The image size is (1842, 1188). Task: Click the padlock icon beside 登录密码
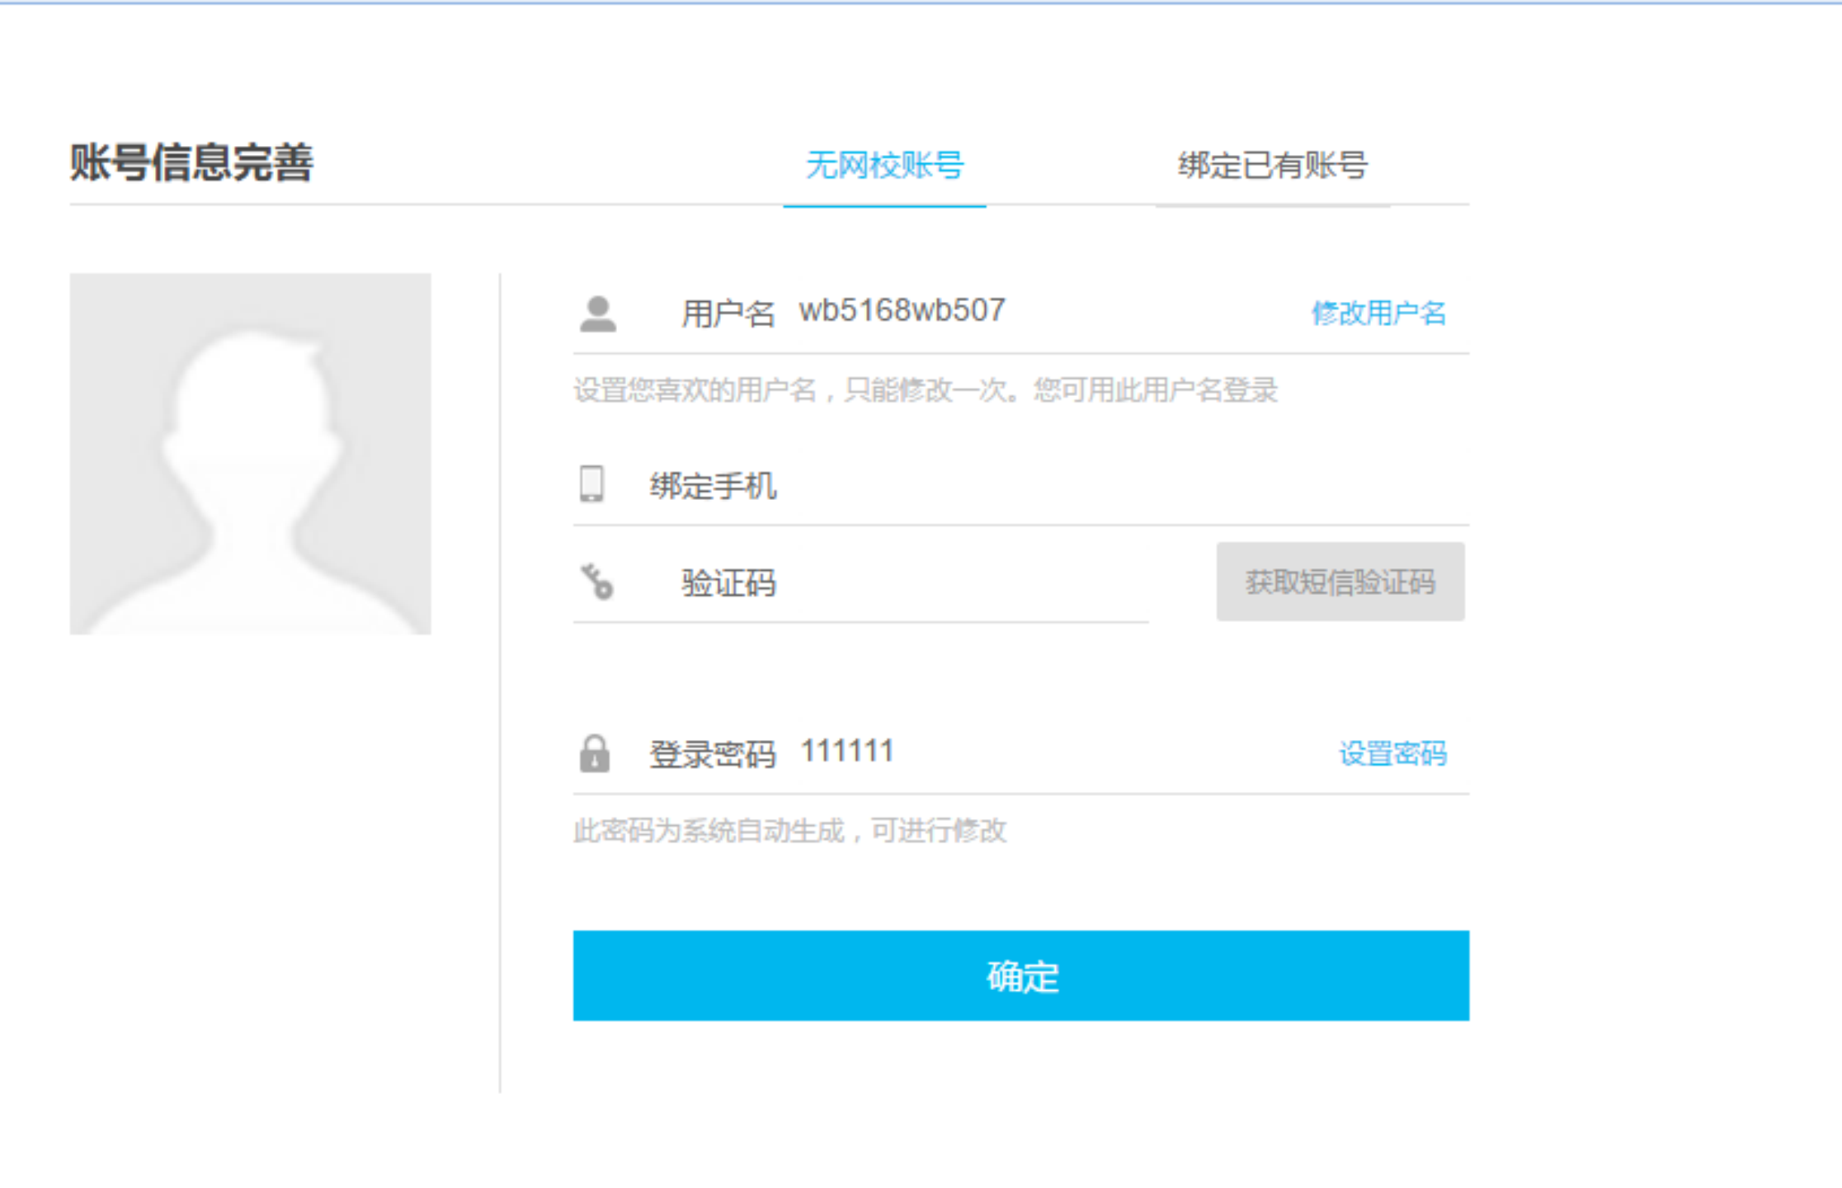coord(594,753)
